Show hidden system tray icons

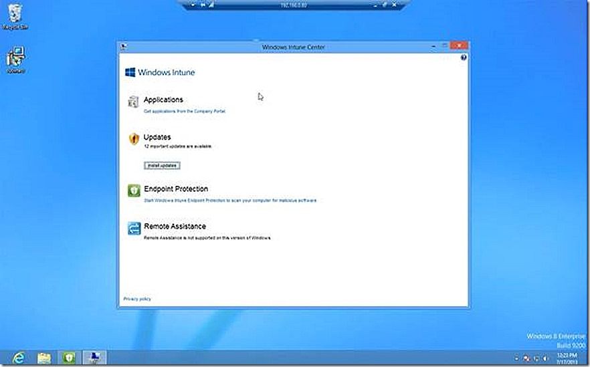point(516,358)
